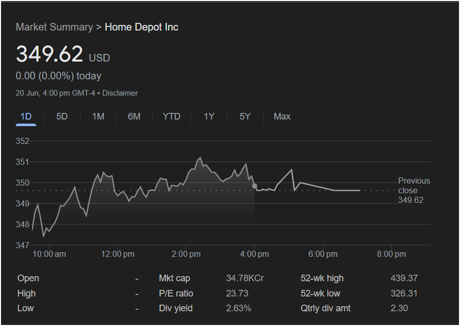Viewport: 460px width, 326px height.
Task: Click the P/E ratio label
Action: [176, 293]
